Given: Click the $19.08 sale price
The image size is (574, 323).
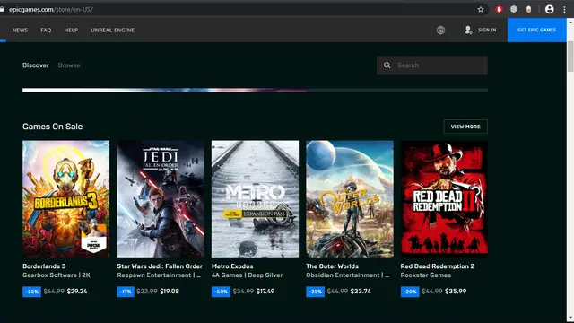Looking at the screenshot, I should coord(170,292).
